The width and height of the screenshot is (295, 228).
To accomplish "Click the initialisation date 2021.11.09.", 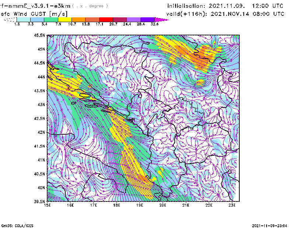I will [227, 6].
